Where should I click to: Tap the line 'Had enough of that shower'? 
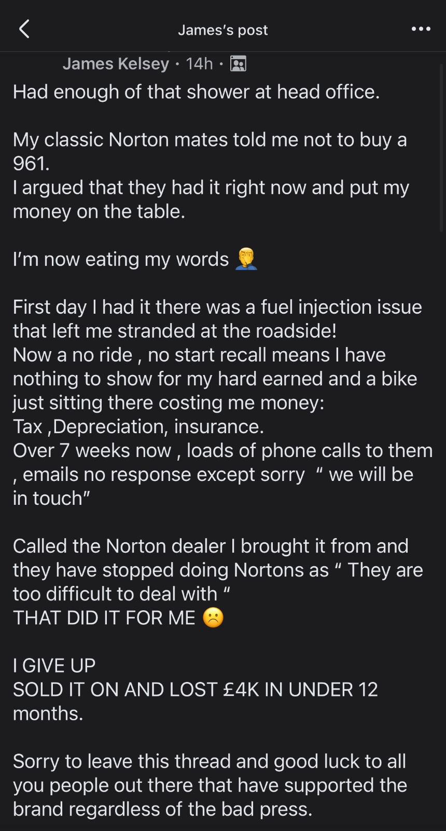196,92
